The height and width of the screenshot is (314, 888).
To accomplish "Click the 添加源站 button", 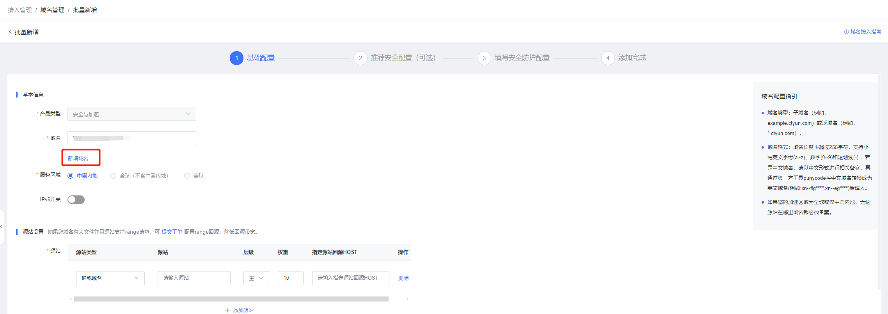I will pyautogui.click(x=239, y=310).
